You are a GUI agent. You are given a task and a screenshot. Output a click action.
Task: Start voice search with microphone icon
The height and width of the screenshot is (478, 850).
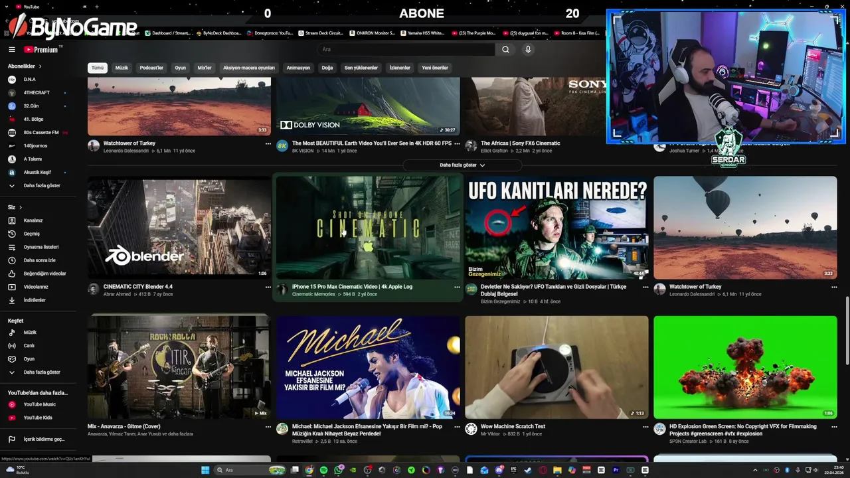pyautogui.click(x=528, y=49)
